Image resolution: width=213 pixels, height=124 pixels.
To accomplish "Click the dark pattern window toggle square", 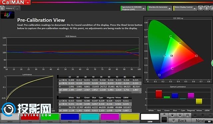I will click(164, 119).
